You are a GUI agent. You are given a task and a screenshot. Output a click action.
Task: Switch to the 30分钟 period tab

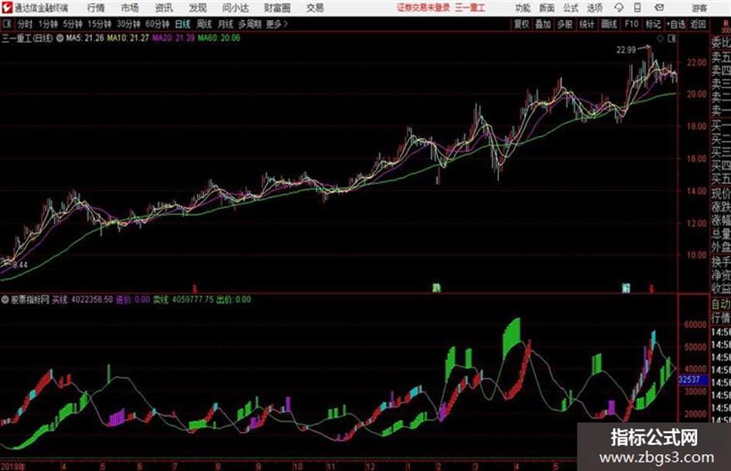tap(128, 24)
